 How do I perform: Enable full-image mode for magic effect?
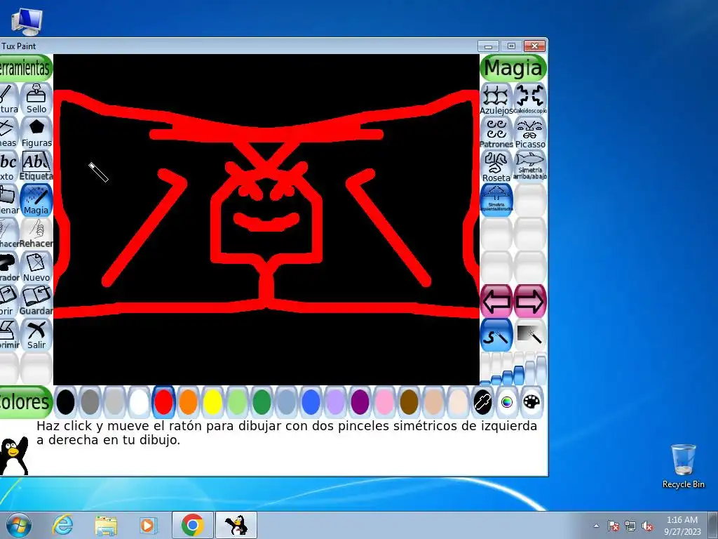(x=530, y=335)
